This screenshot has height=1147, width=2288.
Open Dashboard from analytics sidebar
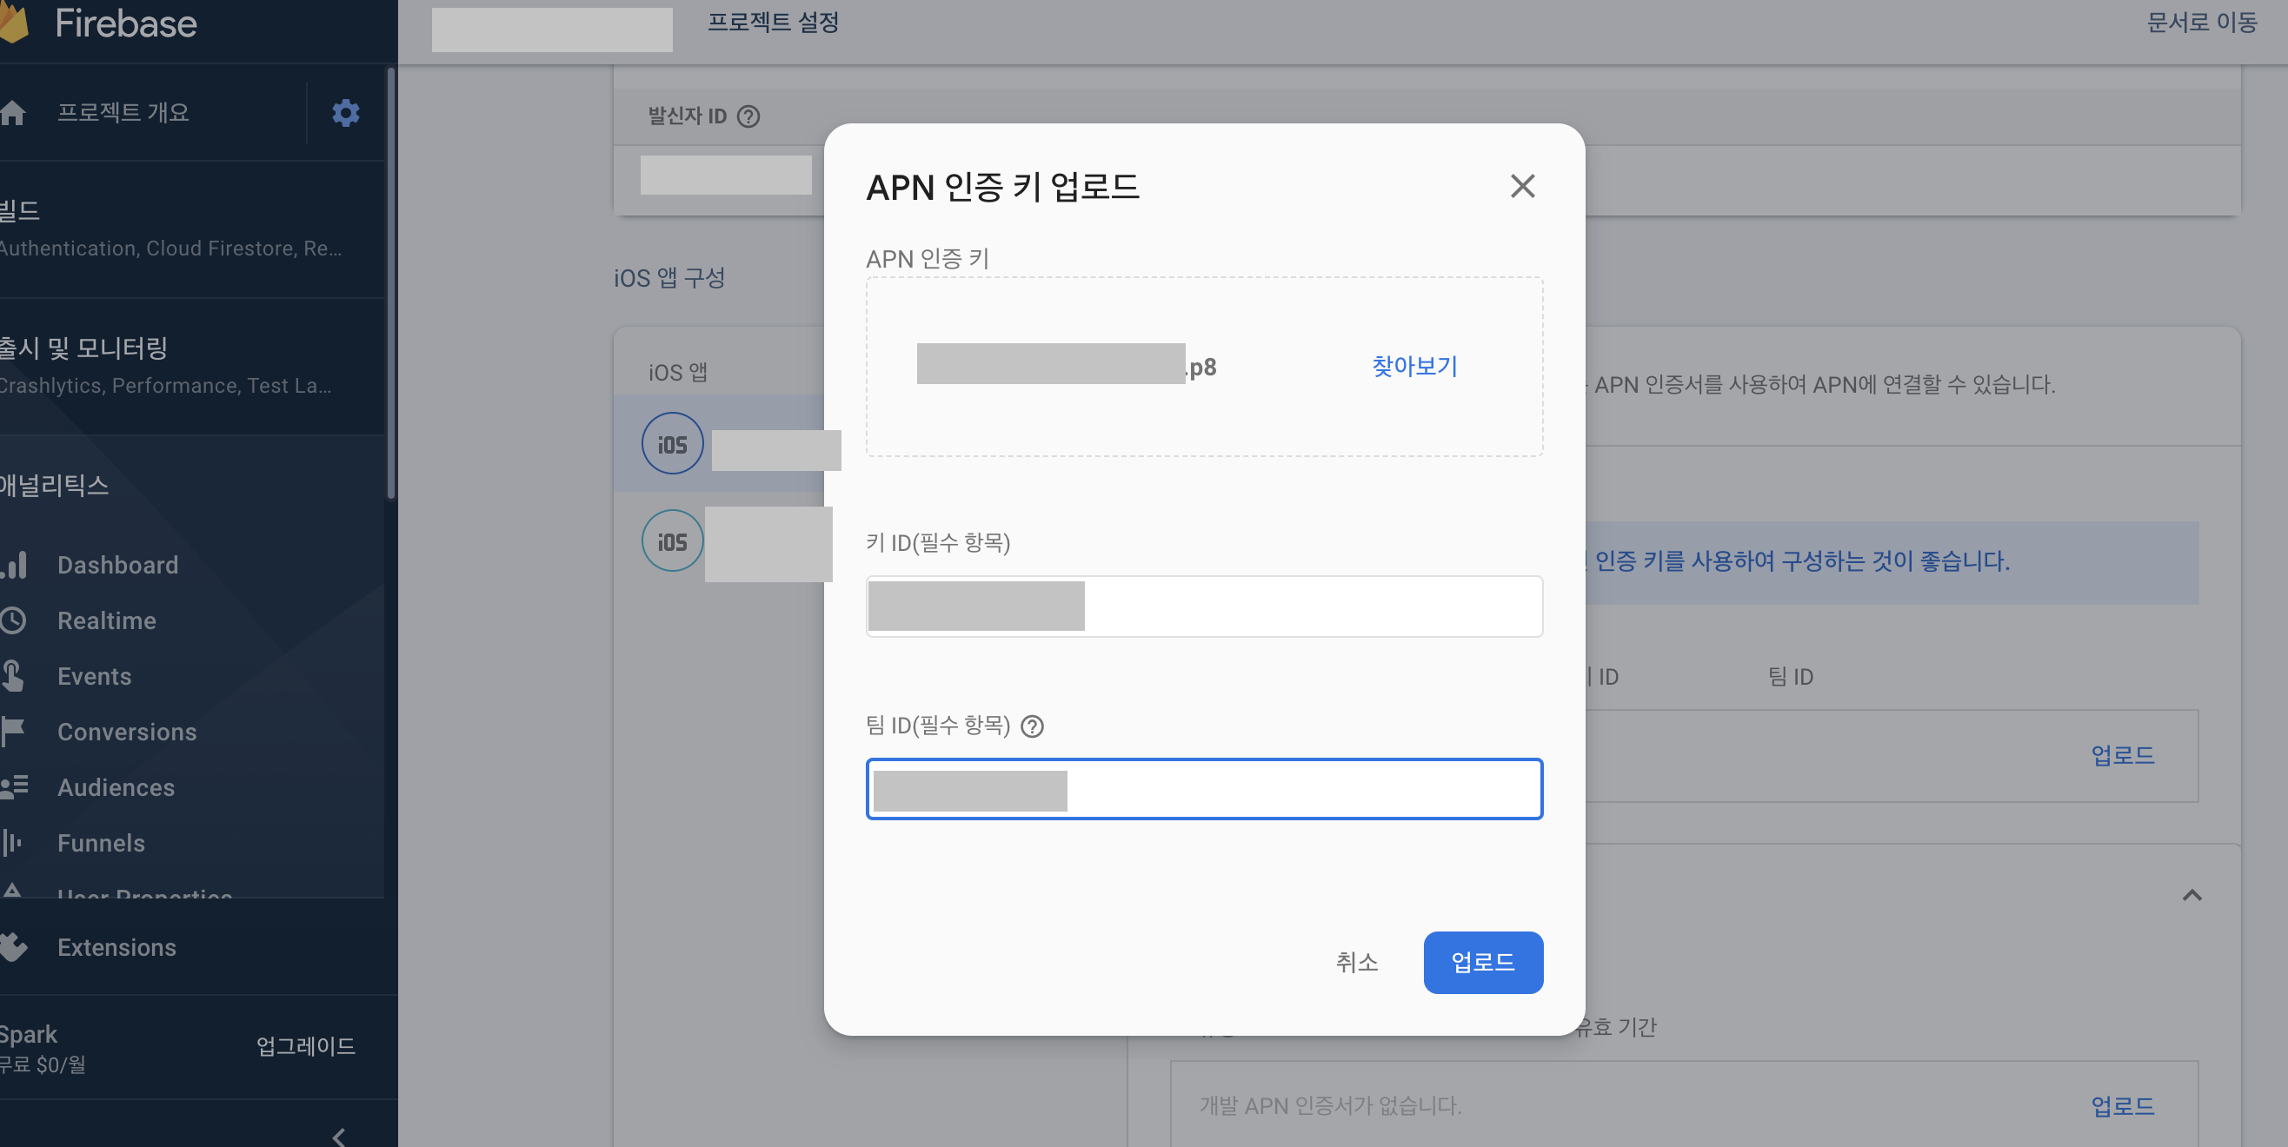coord(117,565)
